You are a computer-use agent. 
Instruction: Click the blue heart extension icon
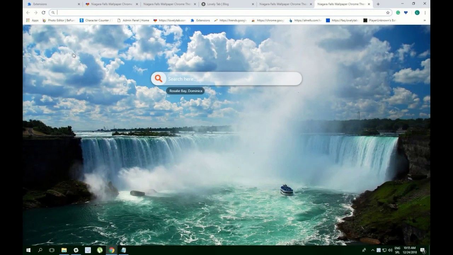406,12
